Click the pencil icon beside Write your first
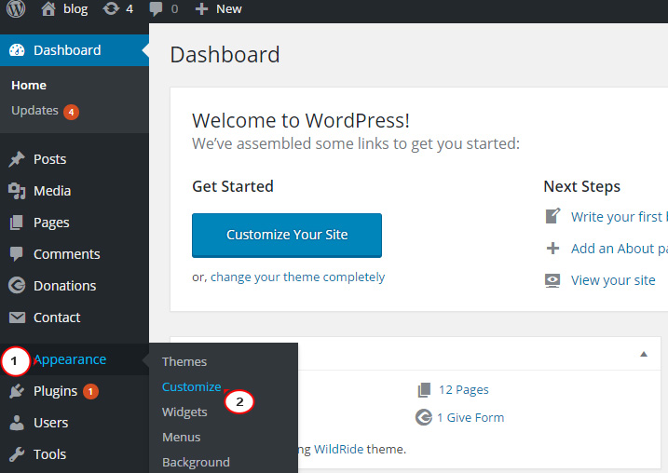668x473 pixels. tap(553, 216)
